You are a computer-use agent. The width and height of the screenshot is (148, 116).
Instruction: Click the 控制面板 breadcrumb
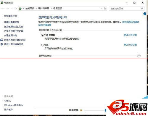(30, 9)
